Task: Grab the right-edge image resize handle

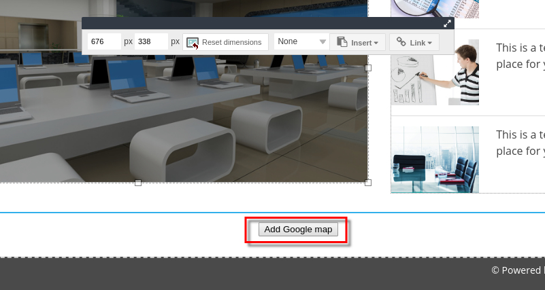Action: [x=368, y=68]
